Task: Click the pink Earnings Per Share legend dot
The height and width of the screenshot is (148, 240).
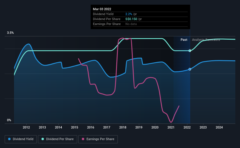Action: tap(83, 139)
